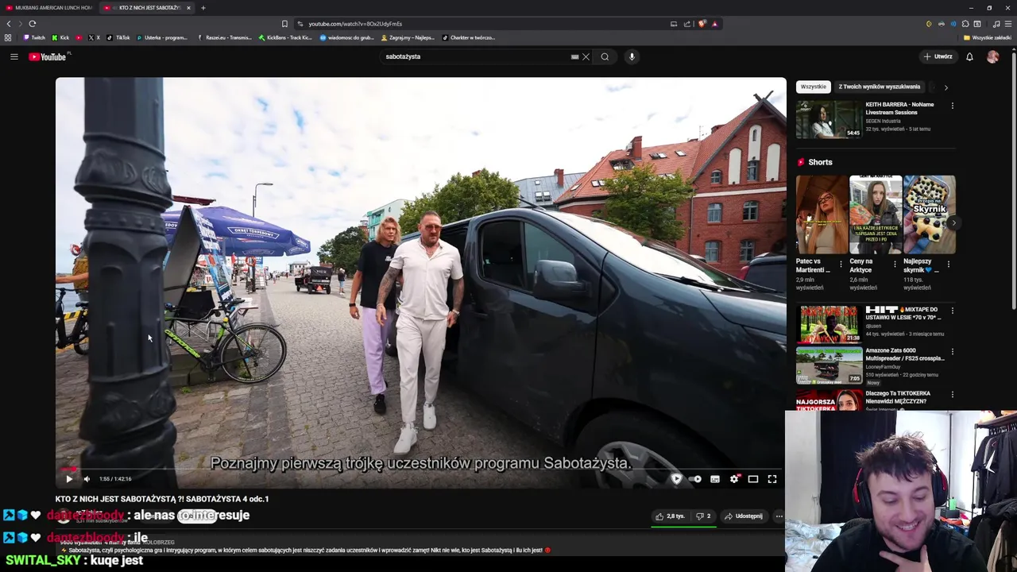Open the on-screen keyboard in search box
Image resolution: width=1017 pixels, height=572 pixels.
(574, 56)
